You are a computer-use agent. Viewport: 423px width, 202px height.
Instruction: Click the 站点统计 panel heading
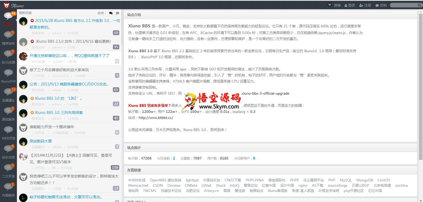pos(134,148)
